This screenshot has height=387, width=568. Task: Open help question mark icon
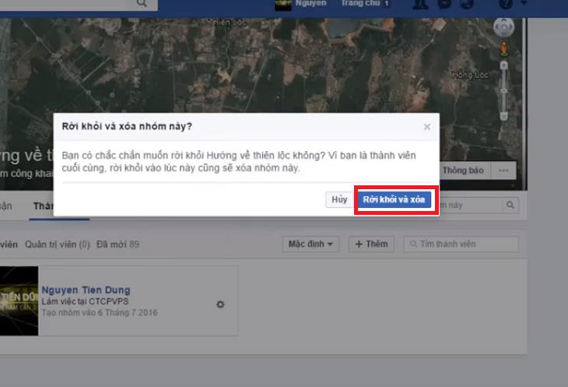pyautogui.click(x=506, y=4)
